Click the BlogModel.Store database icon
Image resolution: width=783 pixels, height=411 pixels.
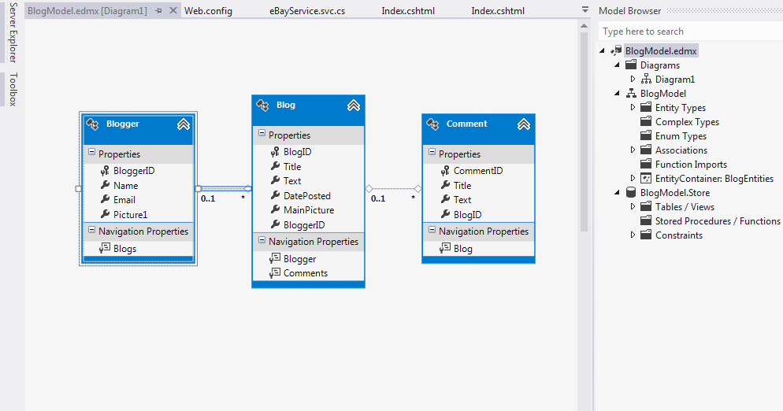pos(631,192)
